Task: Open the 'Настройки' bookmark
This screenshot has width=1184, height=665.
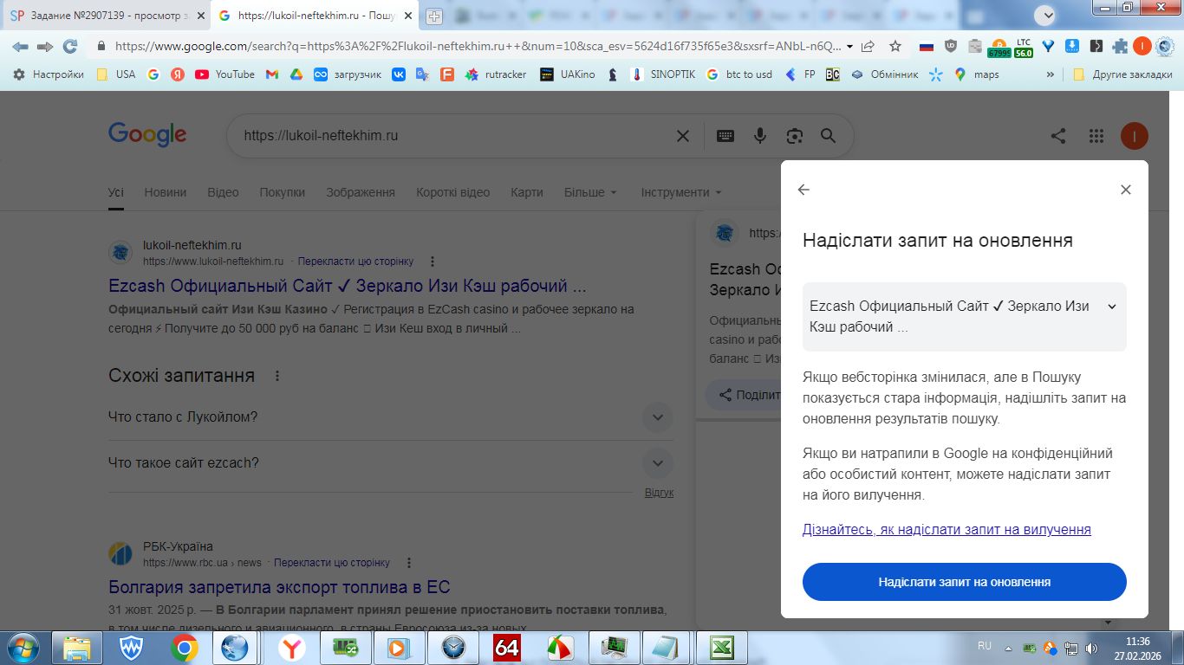Action: [49, 74]
